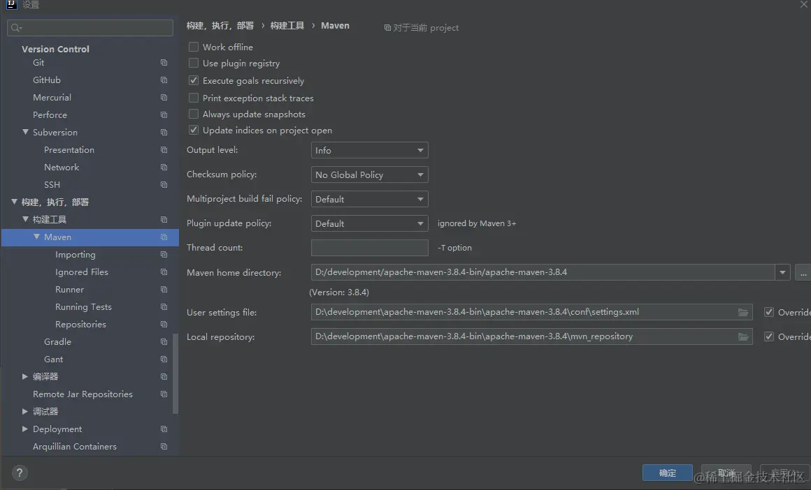Click the project-level icon beside Network

(x=164, y=168)
